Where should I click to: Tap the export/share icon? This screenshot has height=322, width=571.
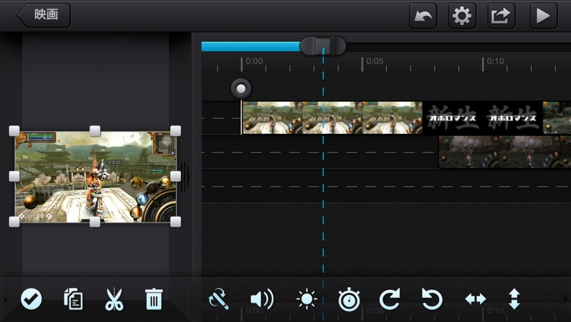pyautogui.click(x=501, y=16)
